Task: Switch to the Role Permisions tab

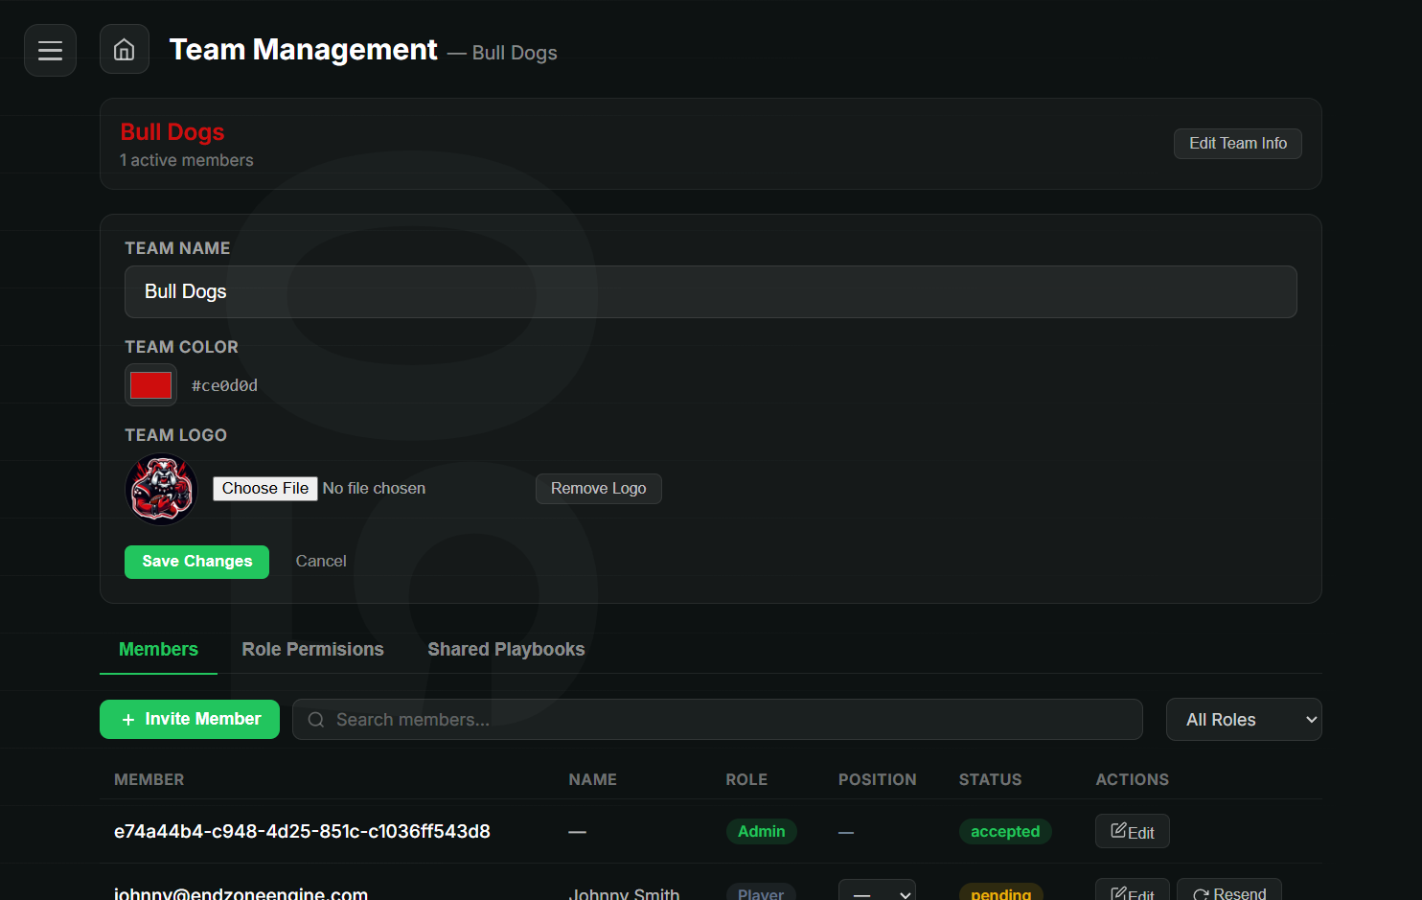Action: click(312, 650)
